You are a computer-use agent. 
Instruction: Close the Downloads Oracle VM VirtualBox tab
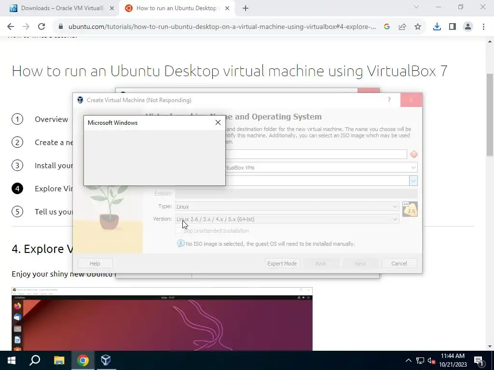point(112,8)
